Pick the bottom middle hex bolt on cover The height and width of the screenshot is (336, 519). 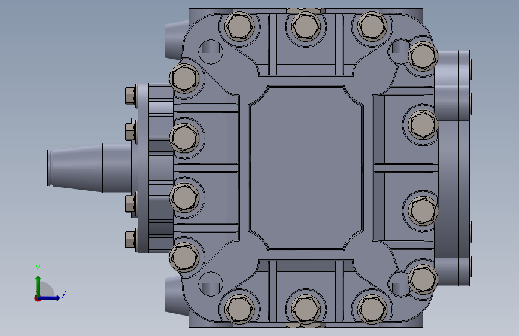[306, 310]
